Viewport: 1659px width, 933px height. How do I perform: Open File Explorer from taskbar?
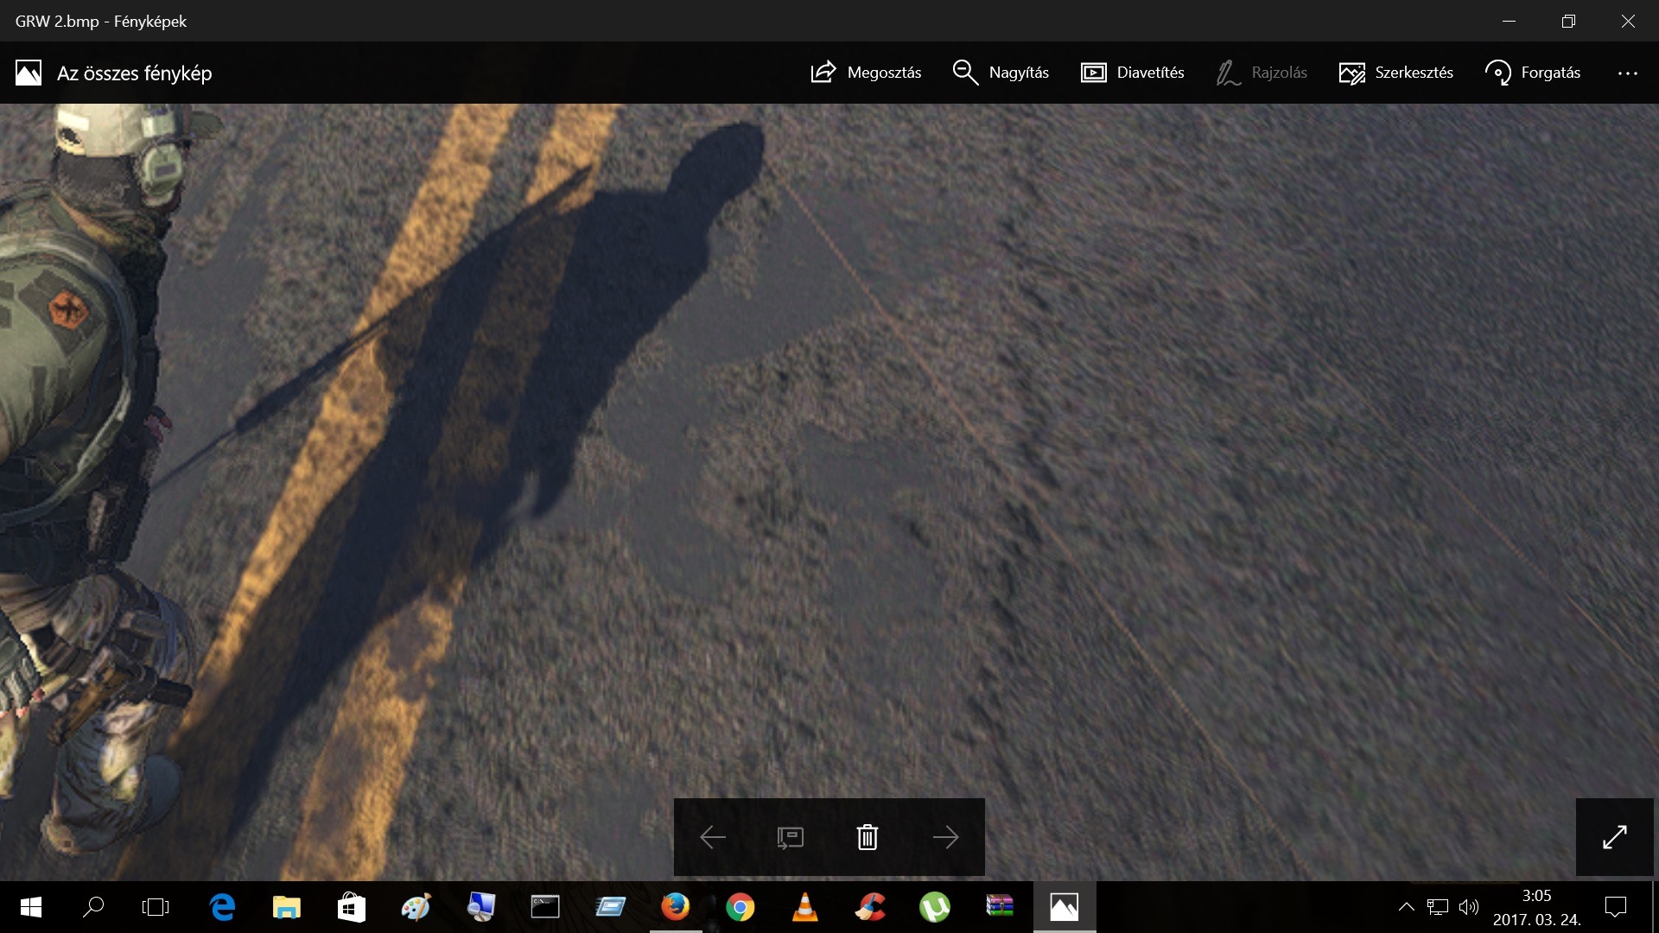click(286, 907)
